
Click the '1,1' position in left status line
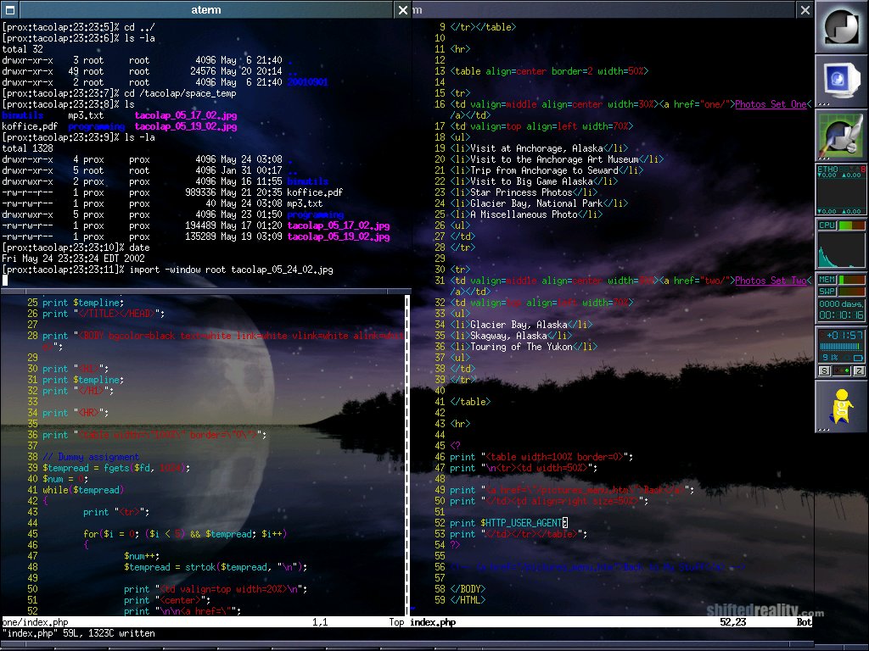click(x=320, y=622)
